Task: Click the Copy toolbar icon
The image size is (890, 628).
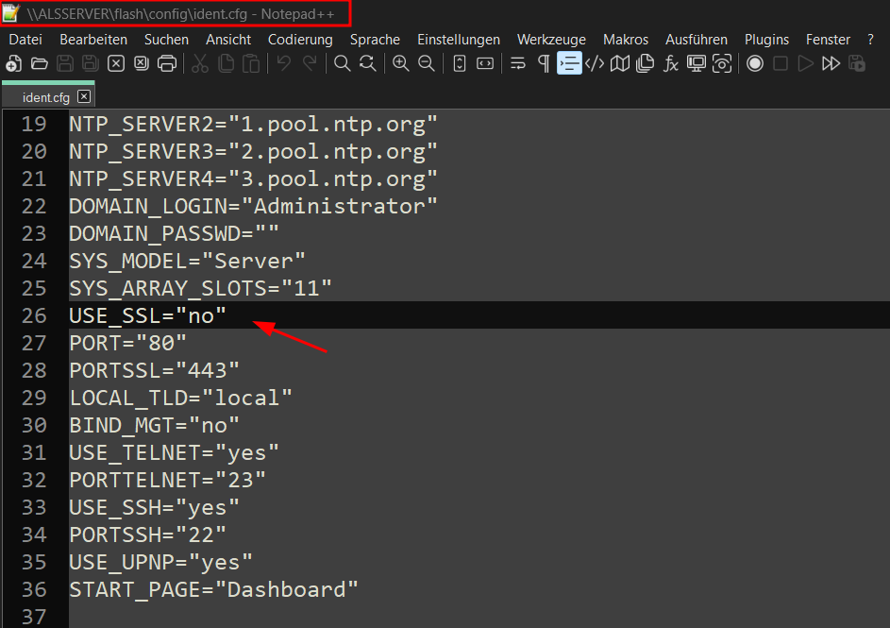Action: tap(226, 63)
